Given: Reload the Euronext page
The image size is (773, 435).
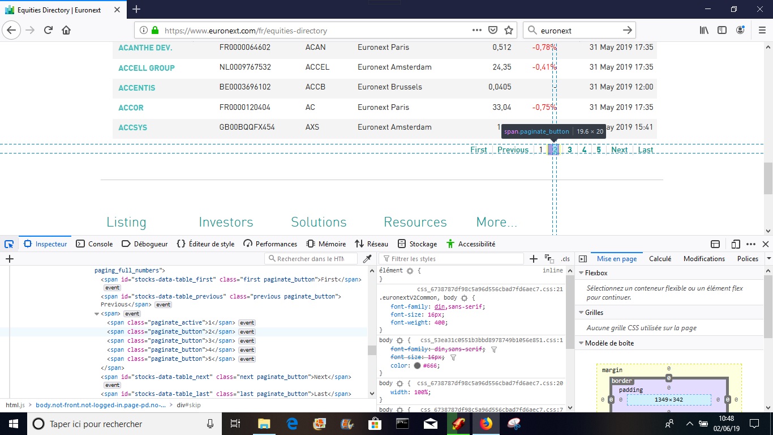Looking at the screenshot, I should (x=48, y=30).
